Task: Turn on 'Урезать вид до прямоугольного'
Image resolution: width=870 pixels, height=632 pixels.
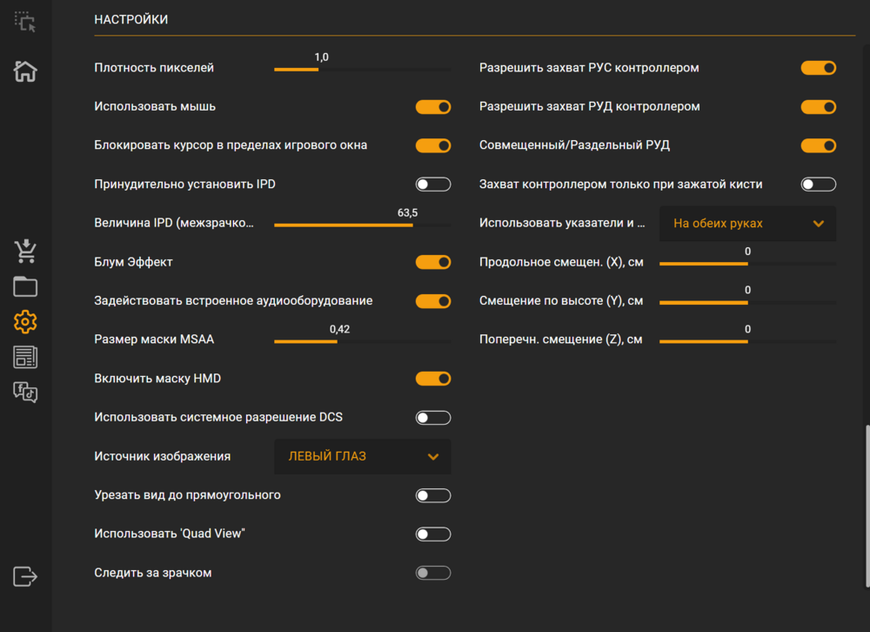Action: point(433,495)
